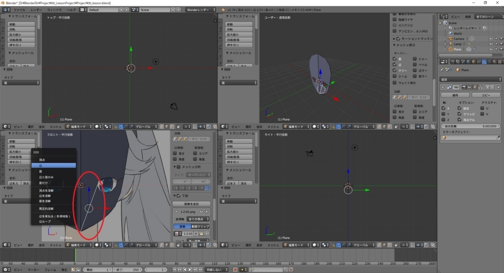
Task: Toggle modifier viewport visibility eye icon
Action: click(469, 88)
